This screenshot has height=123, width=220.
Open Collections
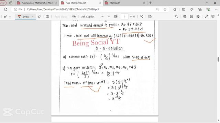[x=200, y=9]
